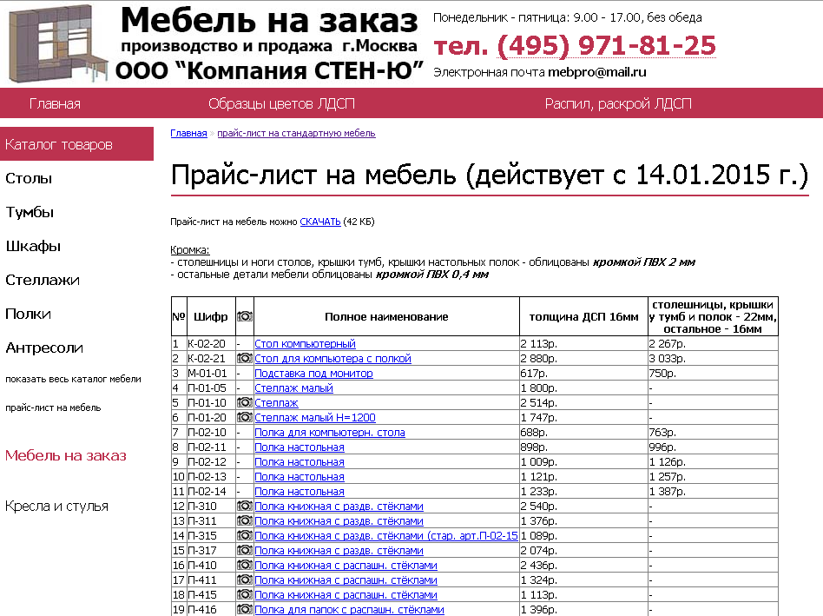This screenshot has height=616, width=823.
Task: Click the Подставка под монитор link
Action: coord(314,373)
